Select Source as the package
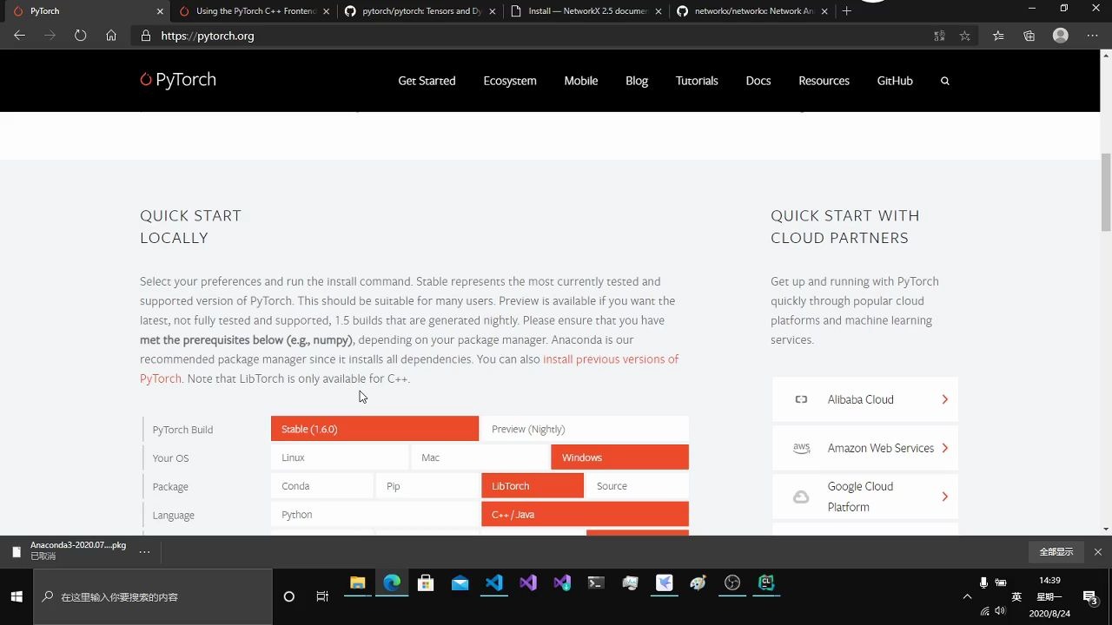The image size is (1112, 625). tap(638, 486)
